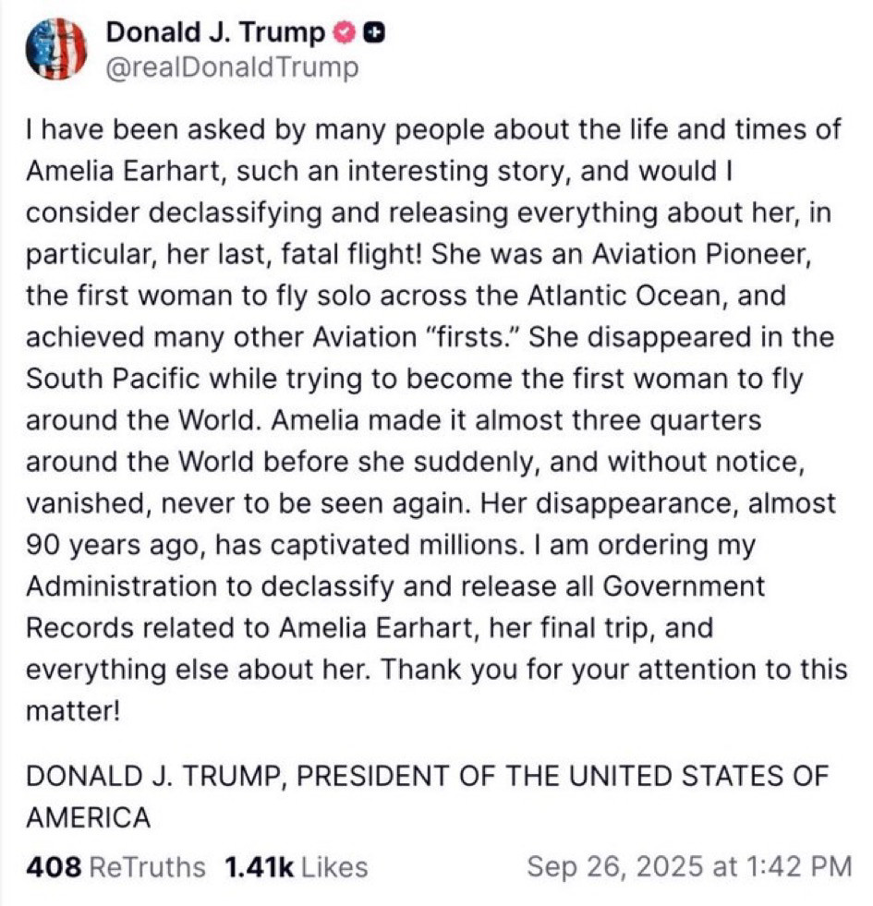Open the profile avatar picture
The height and width of the screenshot is (906, 873).
pos(56,49)
